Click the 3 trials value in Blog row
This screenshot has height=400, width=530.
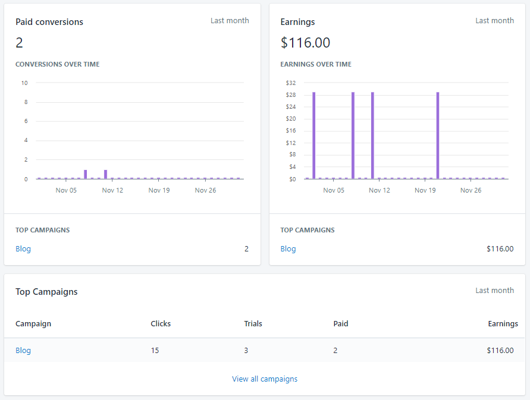click(x=246, y=351)
